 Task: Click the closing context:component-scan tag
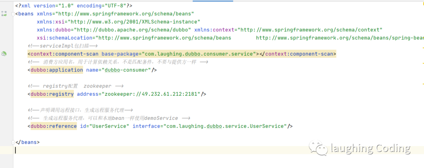[x=298, y=54]
